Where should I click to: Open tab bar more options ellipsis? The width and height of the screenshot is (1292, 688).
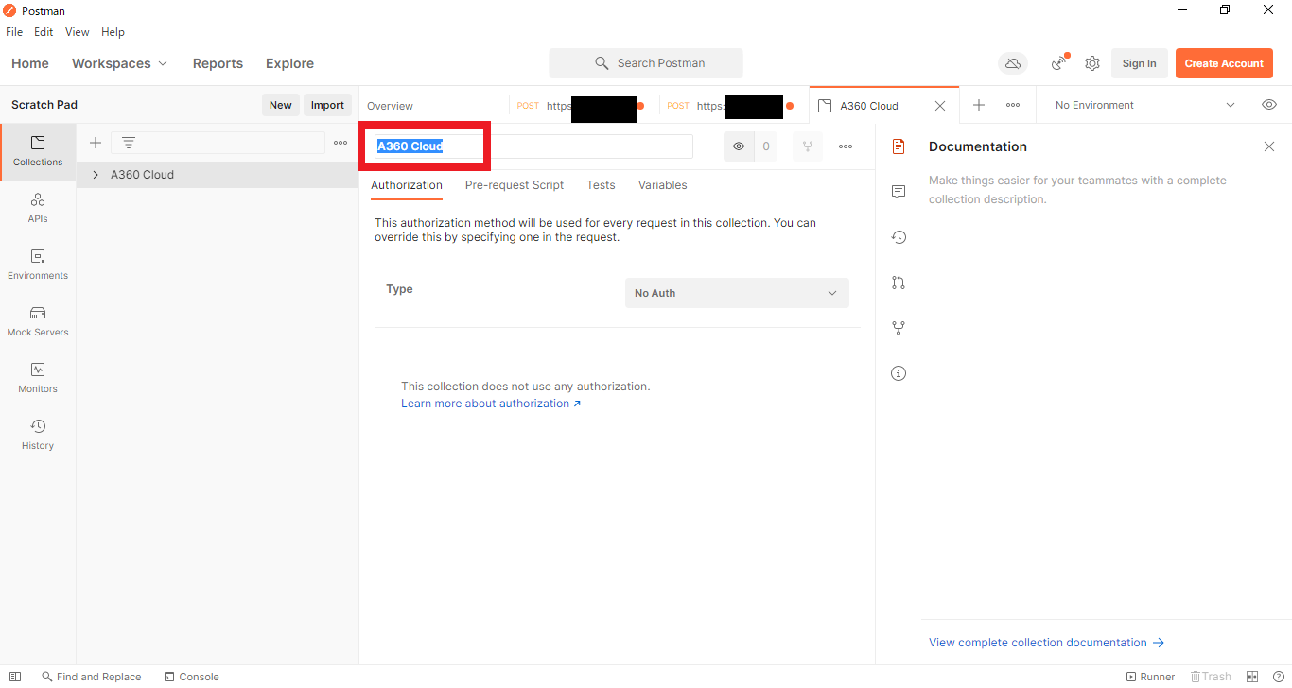pyautogui.click(x=1013, y=105)
